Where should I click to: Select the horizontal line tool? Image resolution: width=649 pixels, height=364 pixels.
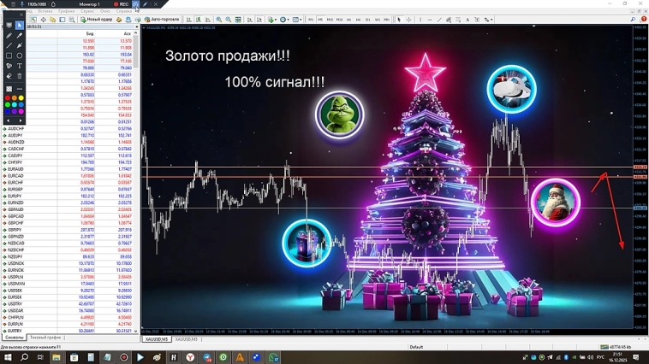pos(430,20)
